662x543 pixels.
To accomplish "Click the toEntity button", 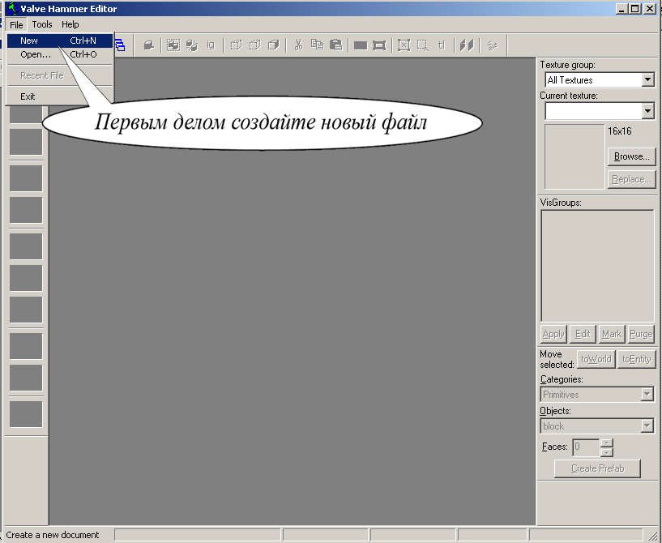I will (637, 359).
